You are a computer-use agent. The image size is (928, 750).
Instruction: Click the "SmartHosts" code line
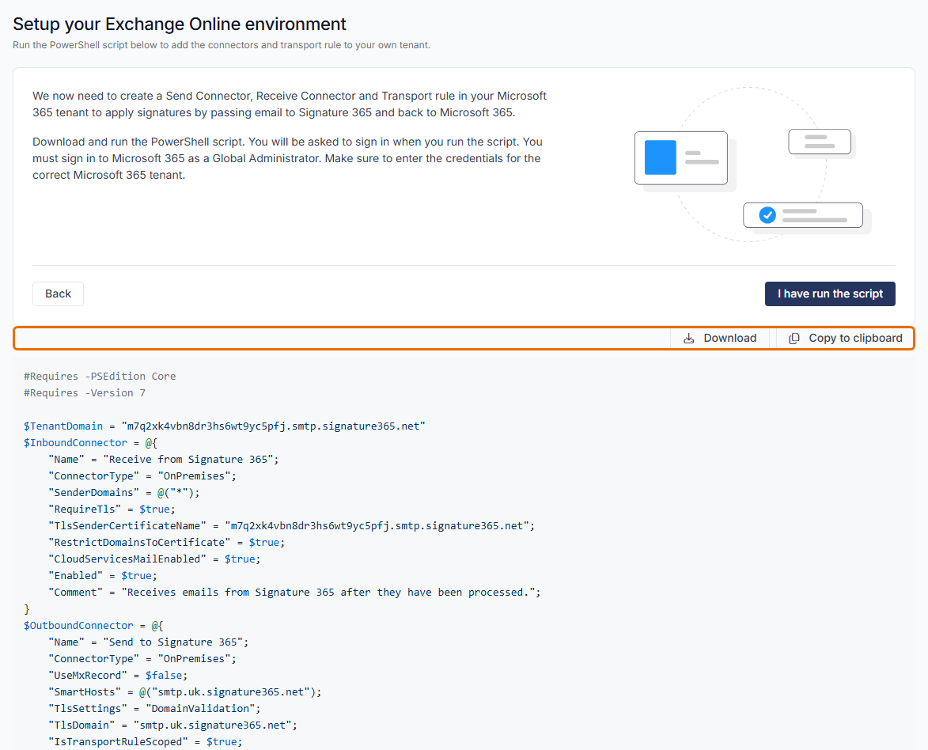click(x=184, y=691)
